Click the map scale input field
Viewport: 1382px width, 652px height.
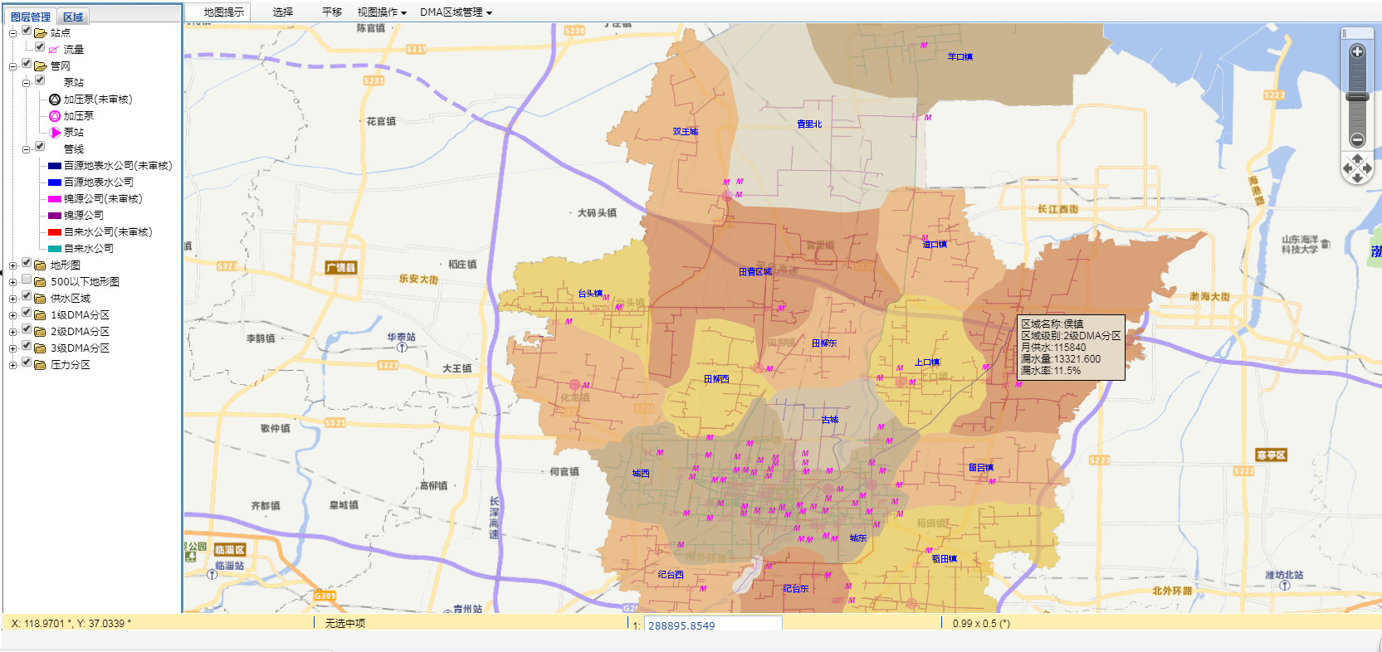click(x=713, y=625)
